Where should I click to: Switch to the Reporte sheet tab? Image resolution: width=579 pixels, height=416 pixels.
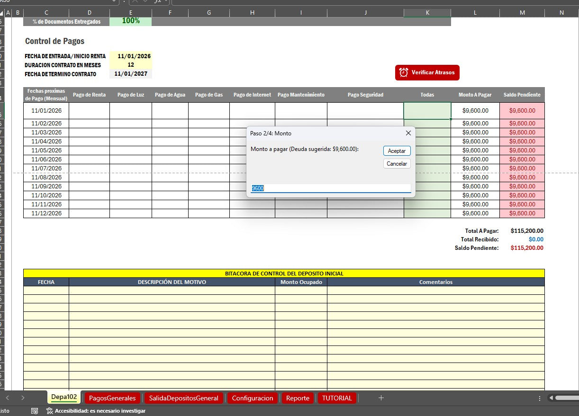(x=298, y=398)
